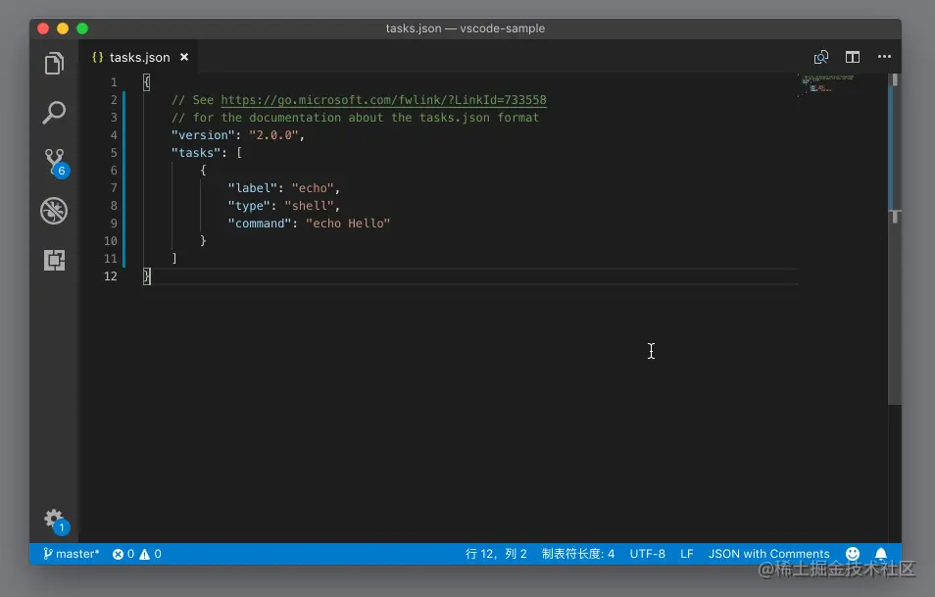The height and width of the screenshot is (597, 935).
Task: Change JSON with Comments language mode
Action: 768,554
